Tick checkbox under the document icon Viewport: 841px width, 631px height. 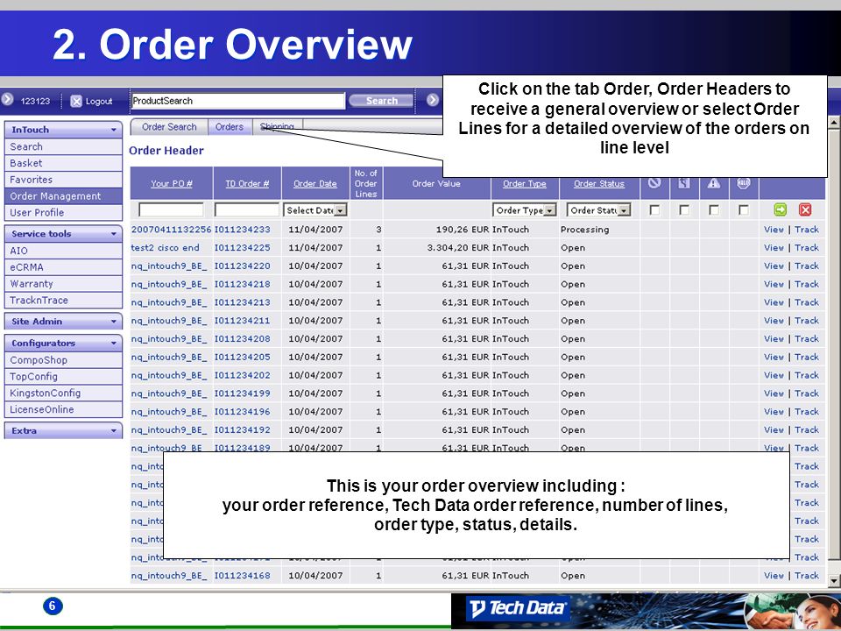click(x=684, y=209)
